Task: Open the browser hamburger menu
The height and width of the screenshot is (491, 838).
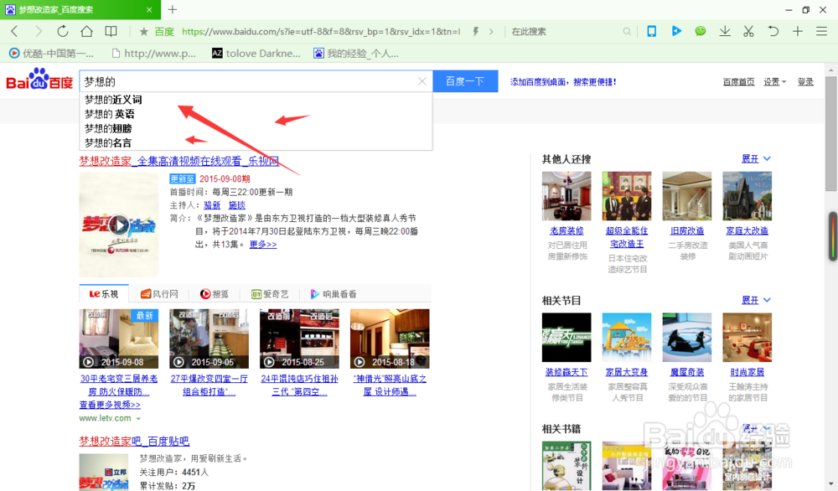Action: (822, 32)
